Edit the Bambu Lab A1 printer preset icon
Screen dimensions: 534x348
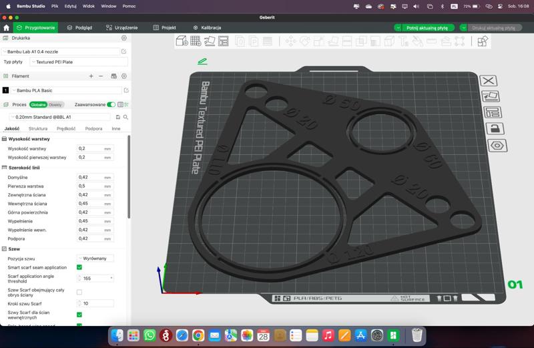(x=124, y=51)
